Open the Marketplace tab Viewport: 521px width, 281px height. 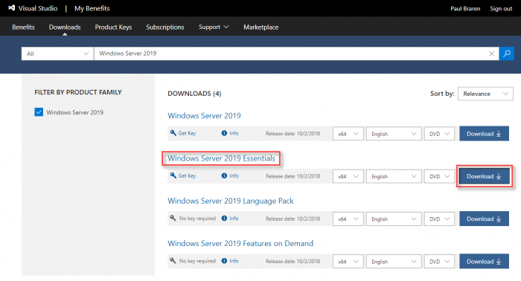click(x=260, y=28)
